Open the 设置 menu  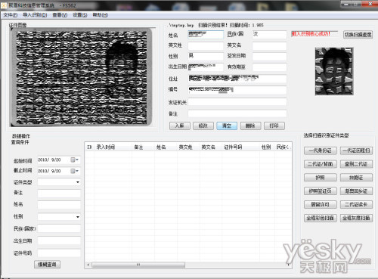pos(80,15)
